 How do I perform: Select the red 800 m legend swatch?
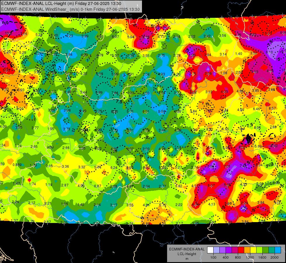[241, 250]
